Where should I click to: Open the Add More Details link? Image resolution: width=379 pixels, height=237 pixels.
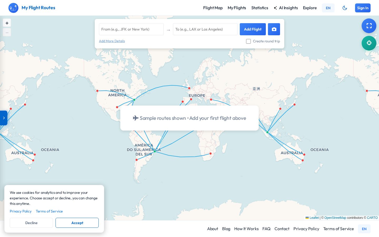[112, 41]
